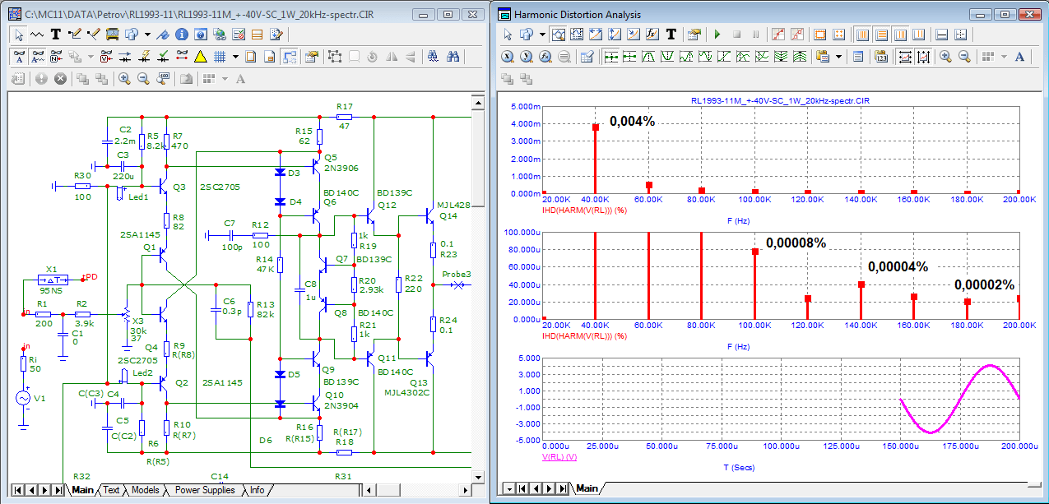Screen dimensions: 1049x504
Task: Open the dropdown arrow beside the clipboard icon
Action: (838, 57)
